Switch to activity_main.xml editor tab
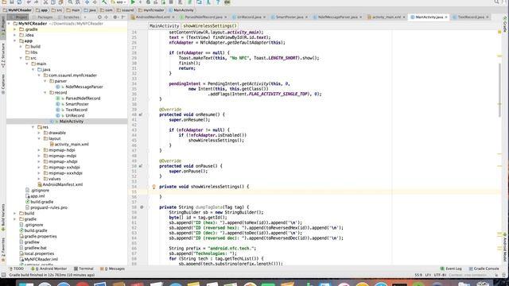This screenshot has width=509, height=286. (387, 17)
